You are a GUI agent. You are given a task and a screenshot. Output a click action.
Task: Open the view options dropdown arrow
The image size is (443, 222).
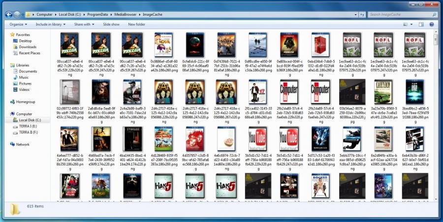[x=411, y=25]
